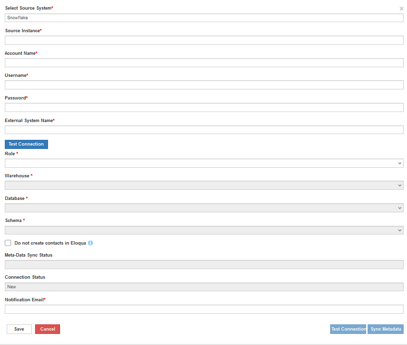Click into the Account Name field

click(204, 62)
